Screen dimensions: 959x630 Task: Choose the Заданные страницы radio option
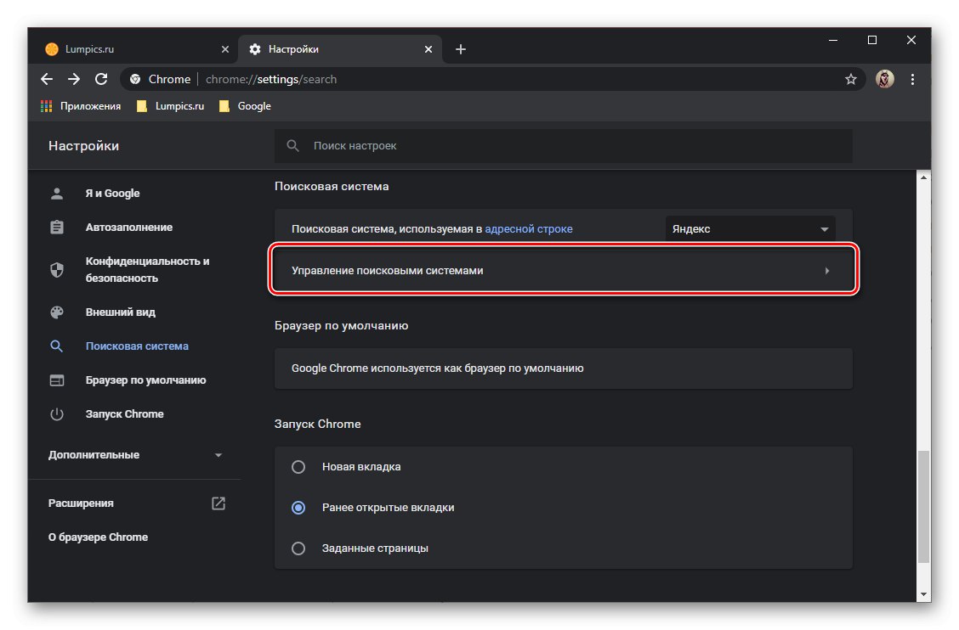click(298, 548)
